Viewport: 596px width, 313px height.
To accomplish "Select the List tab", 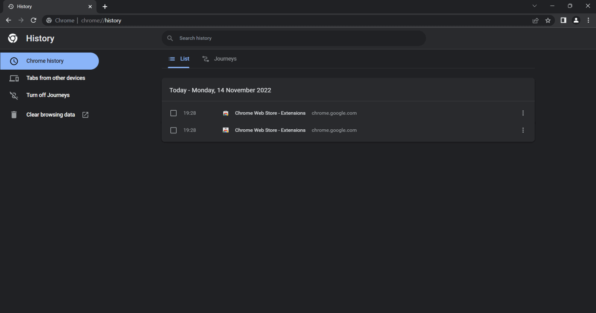I will [x=179, y=59].
